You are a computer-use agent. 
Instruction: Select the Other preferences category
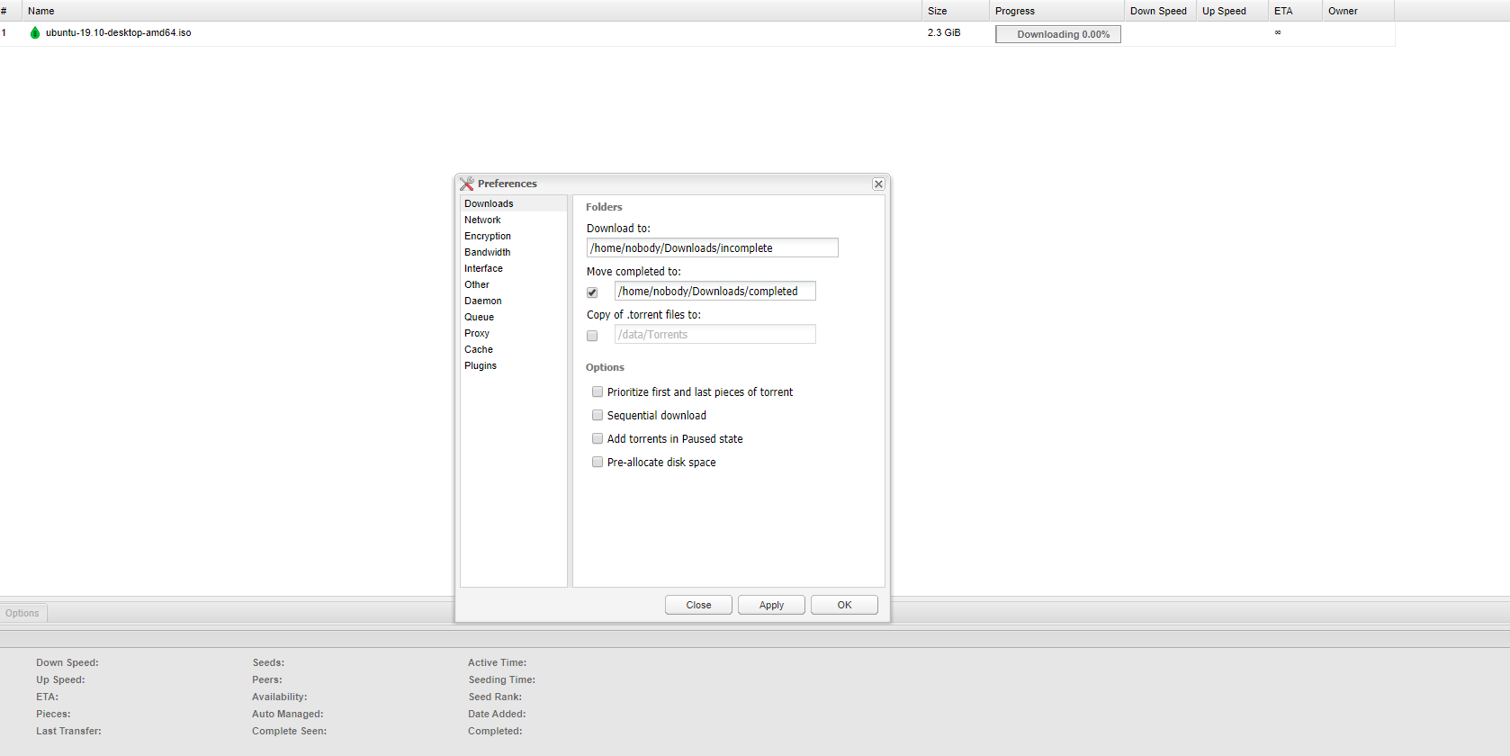(513, 284)
